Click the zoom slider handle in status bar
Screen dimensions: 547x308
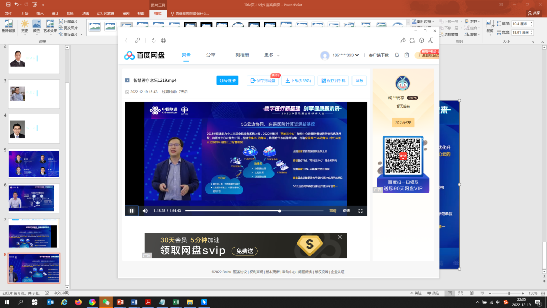509,293
